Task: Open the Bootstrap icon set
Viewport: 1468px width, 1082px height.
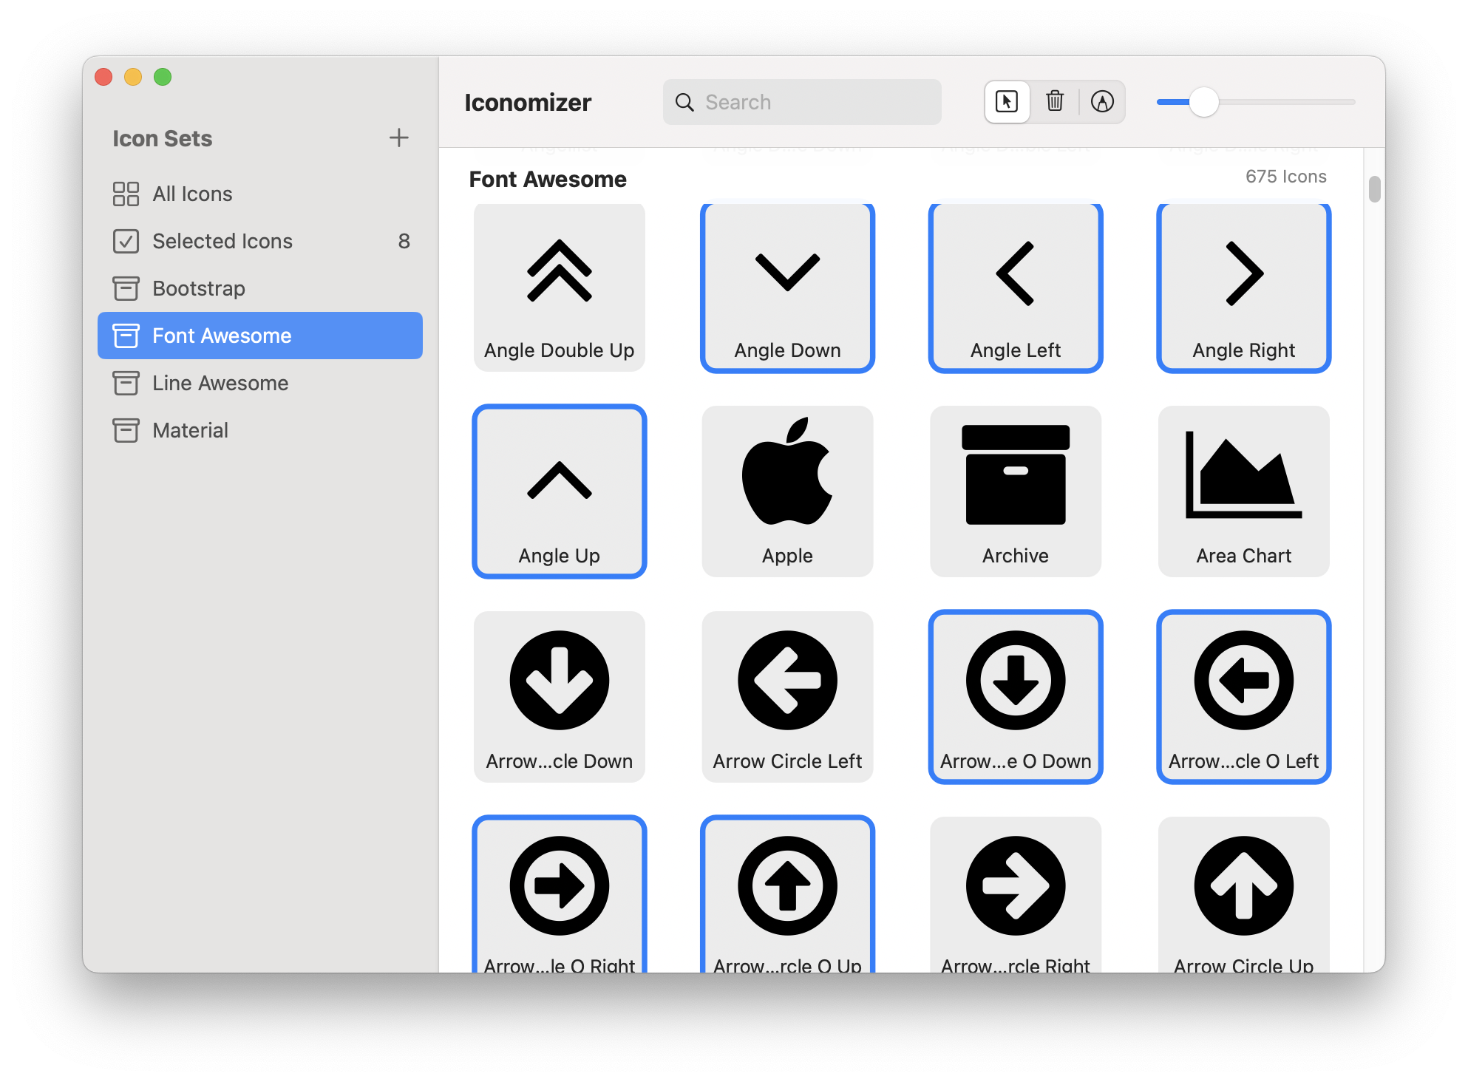Action: pos(198,288)
